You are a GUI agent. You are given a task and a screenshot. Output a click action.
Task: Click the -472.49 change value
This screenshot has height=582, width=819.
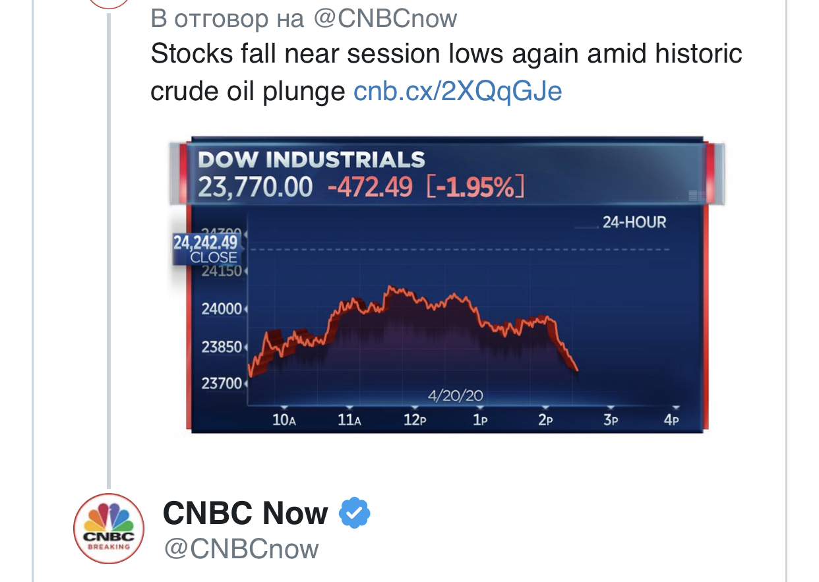370,188
